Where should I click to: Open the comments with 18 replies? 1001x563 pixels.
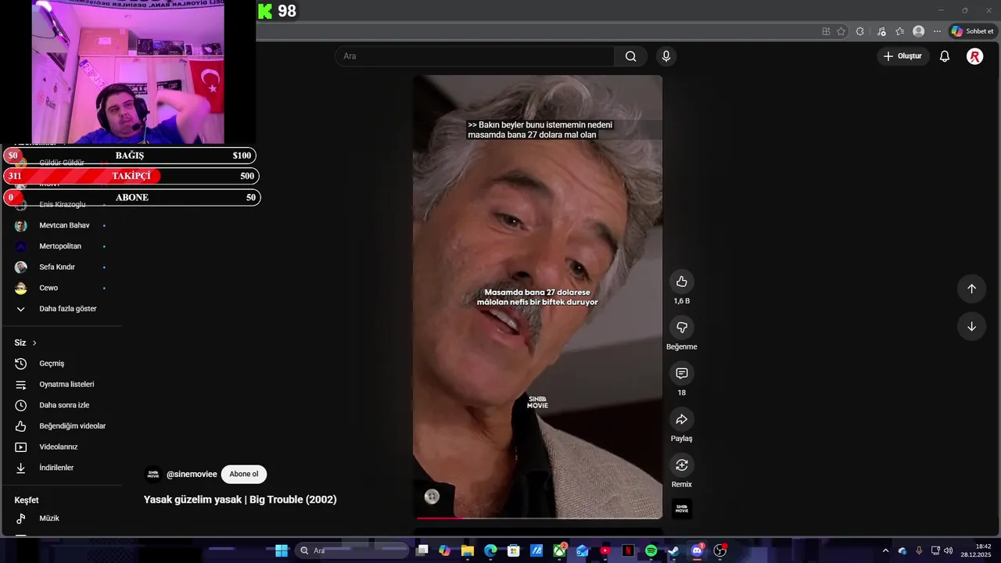click(x=681, y=374)
